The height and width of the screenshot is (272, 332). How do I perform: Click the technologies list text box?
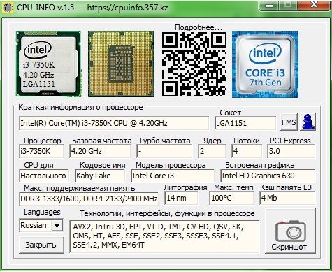tap(164, 236)
